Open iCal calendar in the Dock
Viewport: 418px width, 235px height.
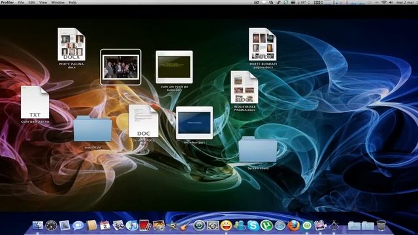click(x=105, y=226)
